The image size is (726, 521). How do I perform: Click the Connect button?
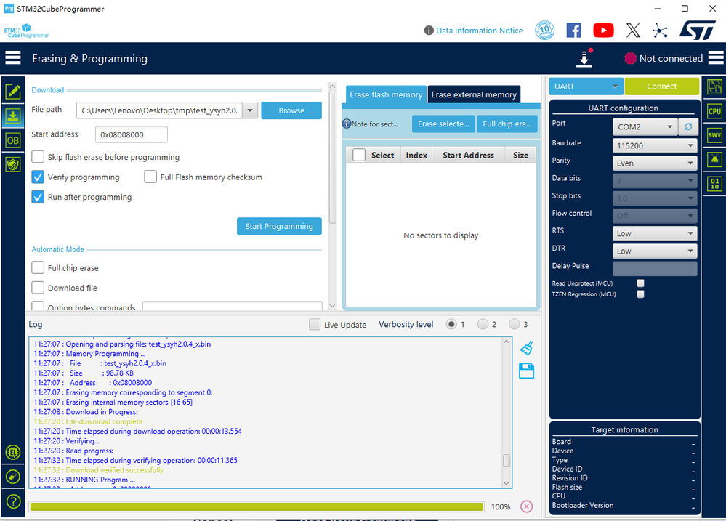(661, 86)
